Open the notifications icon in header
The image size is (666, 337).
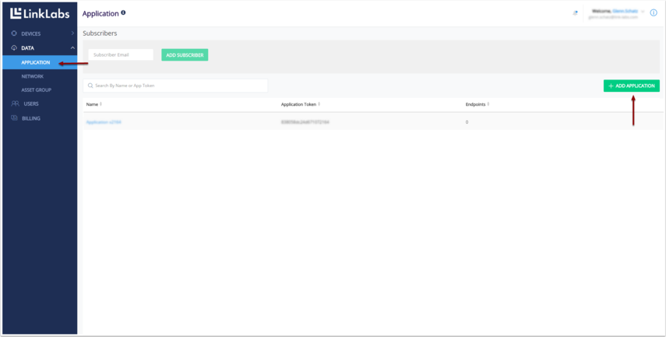click(576, 12)
